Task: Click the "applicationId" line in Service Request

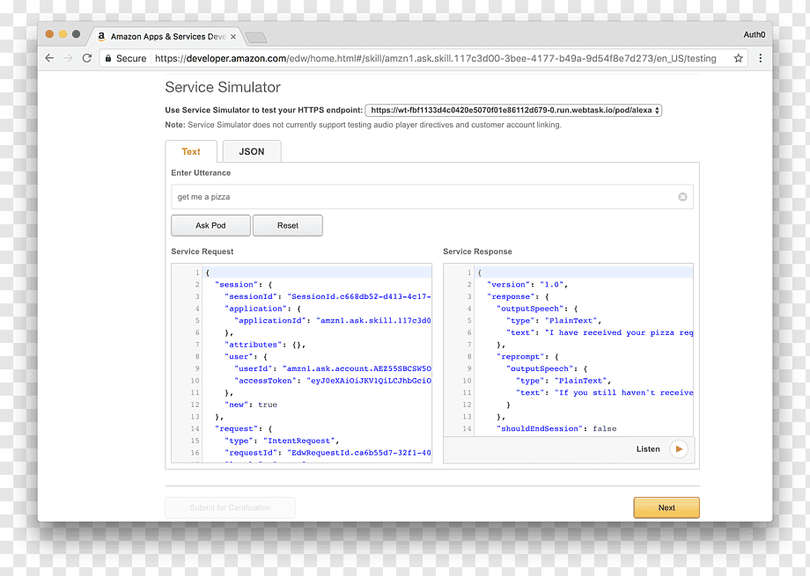Action: click(332, 320)
